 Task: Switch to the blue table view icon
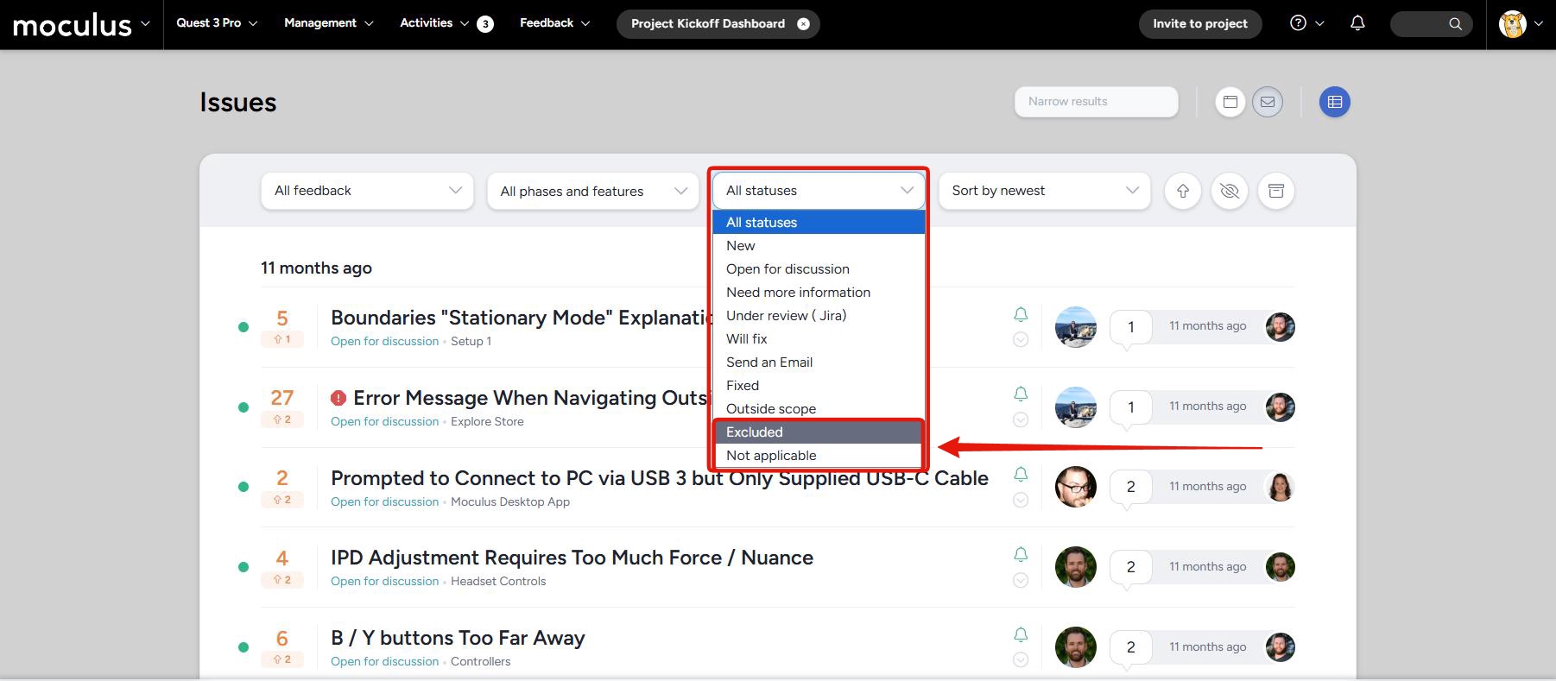click(x=1334, y=102)
